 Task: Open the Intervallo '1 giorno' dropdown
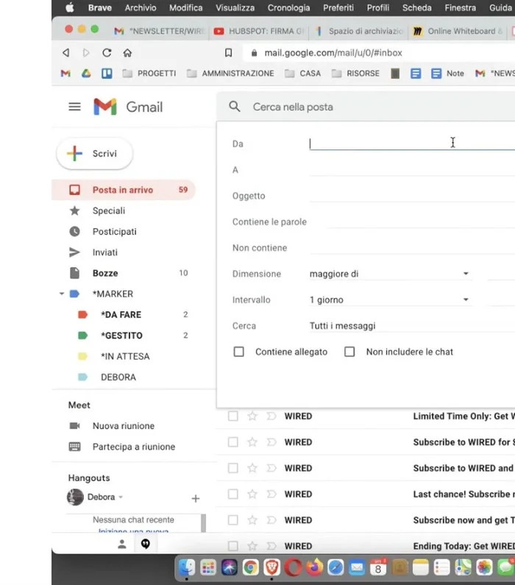pos(390,300)
